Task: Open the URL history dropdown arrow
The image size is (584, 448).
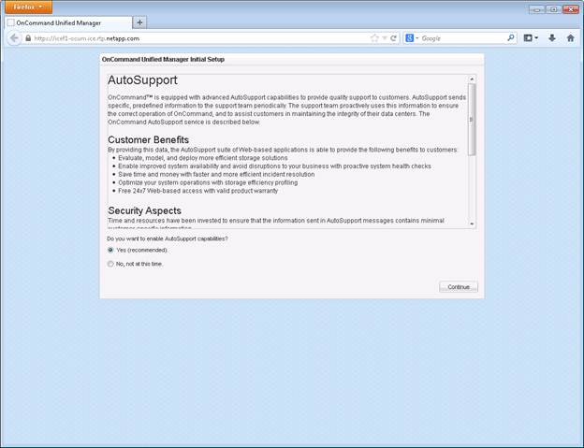Action: click(385, 38)
